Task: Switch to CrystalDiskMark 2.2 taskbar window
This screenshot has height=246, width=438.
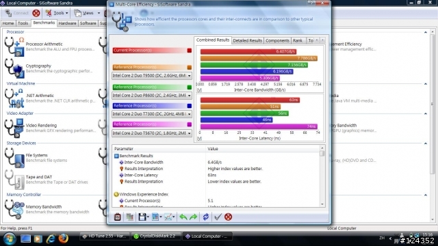Action: tap(157, 236)
